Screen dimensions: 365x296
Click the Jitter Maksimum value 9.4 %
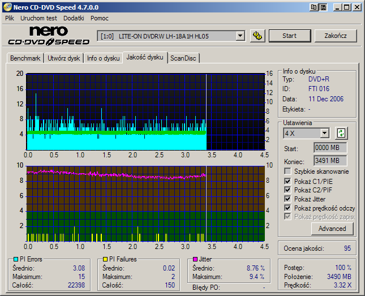click(x=257, y=277)
